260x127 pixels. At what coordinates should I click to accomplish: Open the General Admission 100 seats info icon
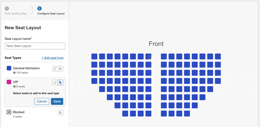coord(14,73)
